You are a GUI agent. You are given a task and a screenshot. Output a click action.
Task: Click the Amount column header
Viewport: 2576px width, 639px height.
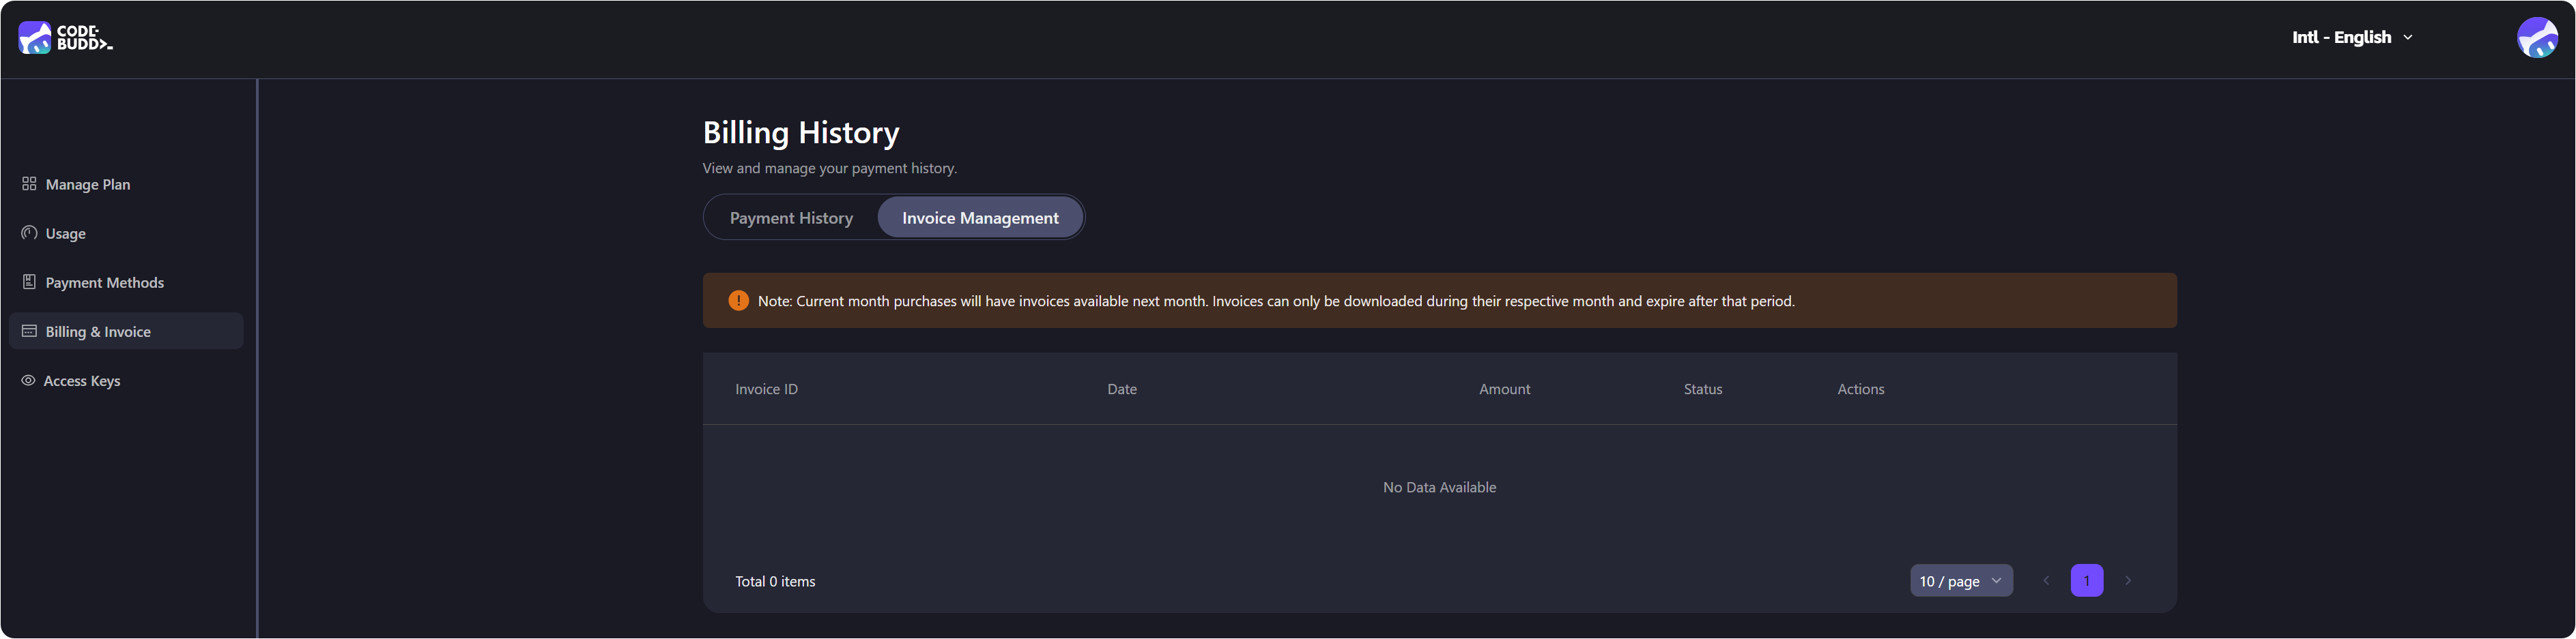click(x=1504, y=389)
